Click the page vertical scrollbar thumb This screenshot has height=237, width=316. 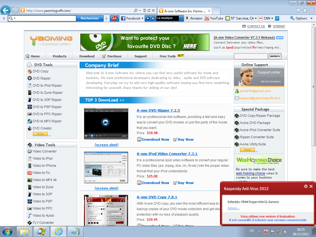314,87
